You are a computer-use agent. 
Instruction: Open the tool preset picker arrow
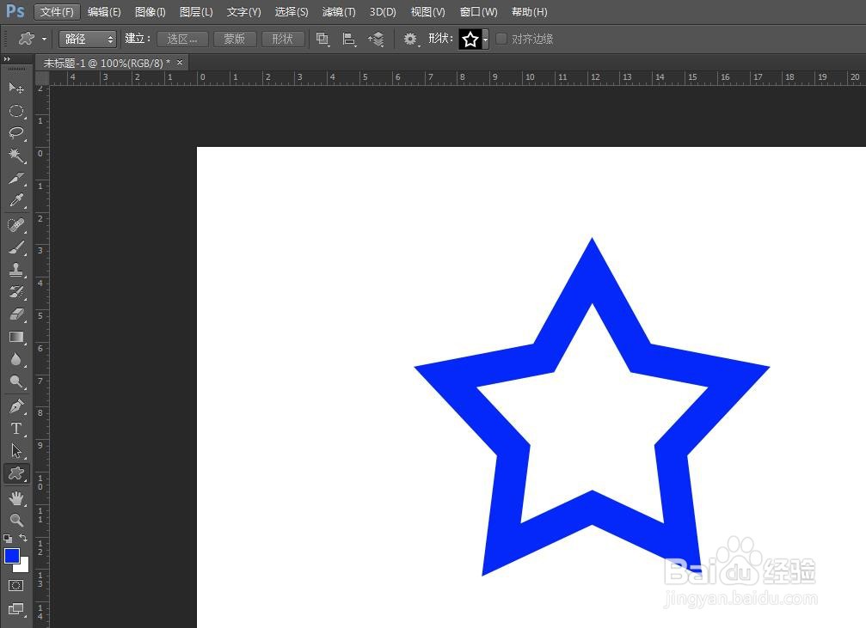pos(44,40)
